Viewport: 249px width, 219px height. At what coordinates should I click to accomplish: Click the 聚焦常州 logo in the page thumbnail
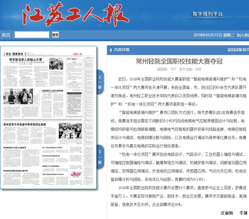76,175
